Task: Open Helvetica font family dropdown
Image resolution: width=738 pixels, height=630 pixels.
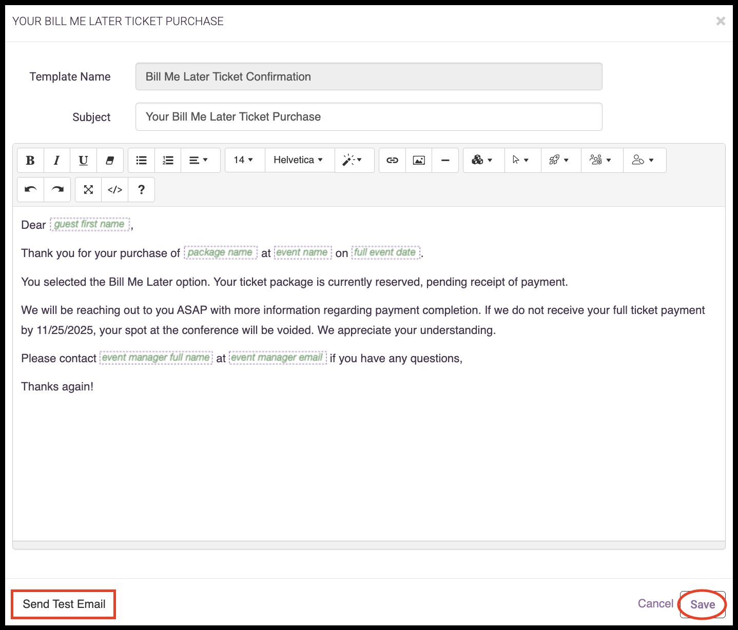Action: tap(300, 160)
